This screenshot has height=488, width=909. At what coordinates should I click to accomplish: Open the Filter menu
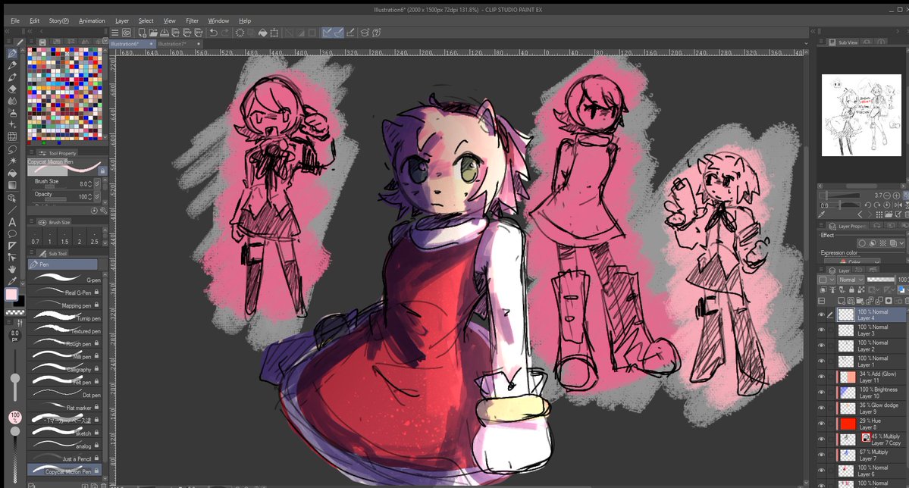click(192, 21)
